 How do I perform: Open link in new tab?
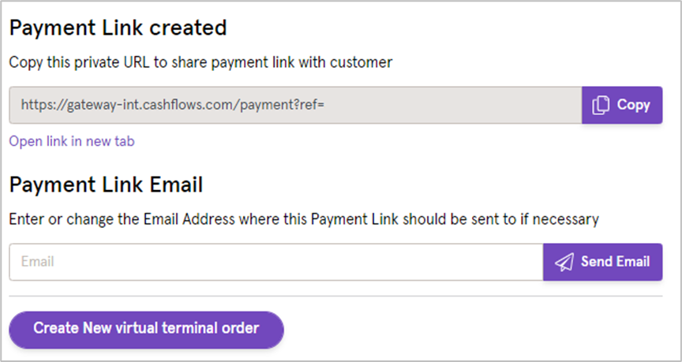[72, 141]
